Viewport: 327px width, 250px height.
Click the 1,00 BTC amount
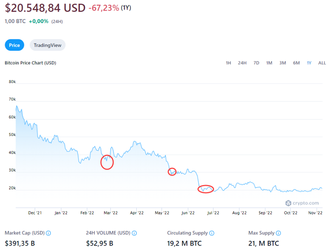coord(15,21)
